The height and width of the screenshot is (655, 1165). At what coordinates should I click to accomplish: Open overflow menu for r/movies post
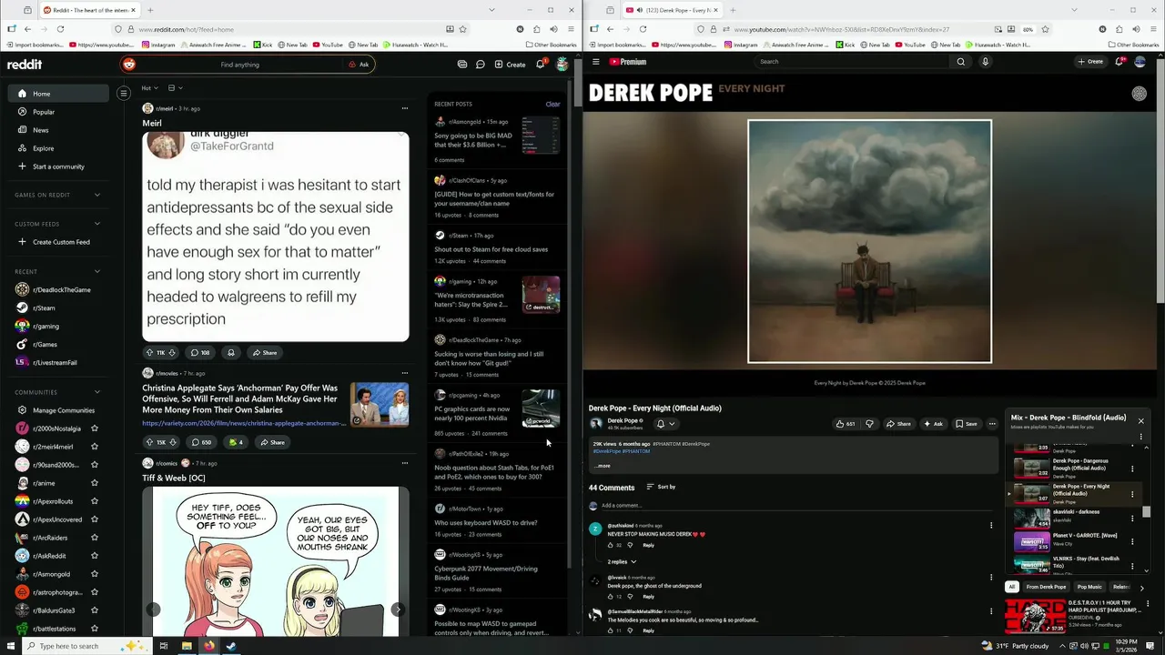point(405,373)
